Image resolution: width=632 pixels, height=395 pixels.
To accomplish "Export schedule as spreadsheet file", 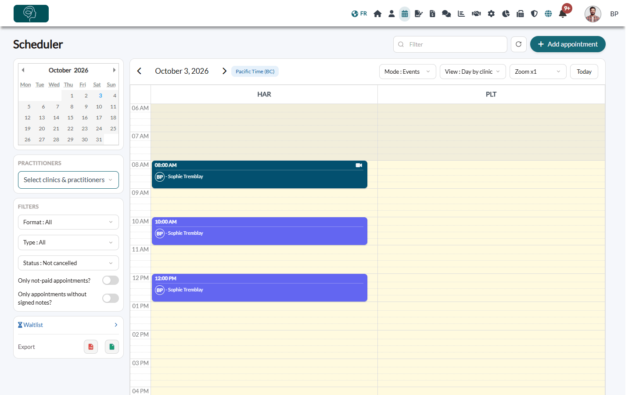I will (112, 347).
